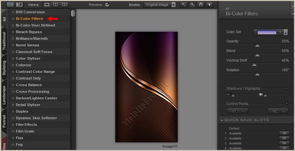Viewport: 295px width, 151px height.
Task: Select the hand pan tool
Action: [x=201, y=5]
